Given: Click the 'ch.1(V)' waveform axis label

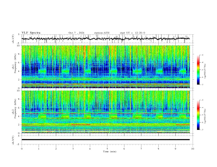Looking at the screenshot, I should [13, 39].
